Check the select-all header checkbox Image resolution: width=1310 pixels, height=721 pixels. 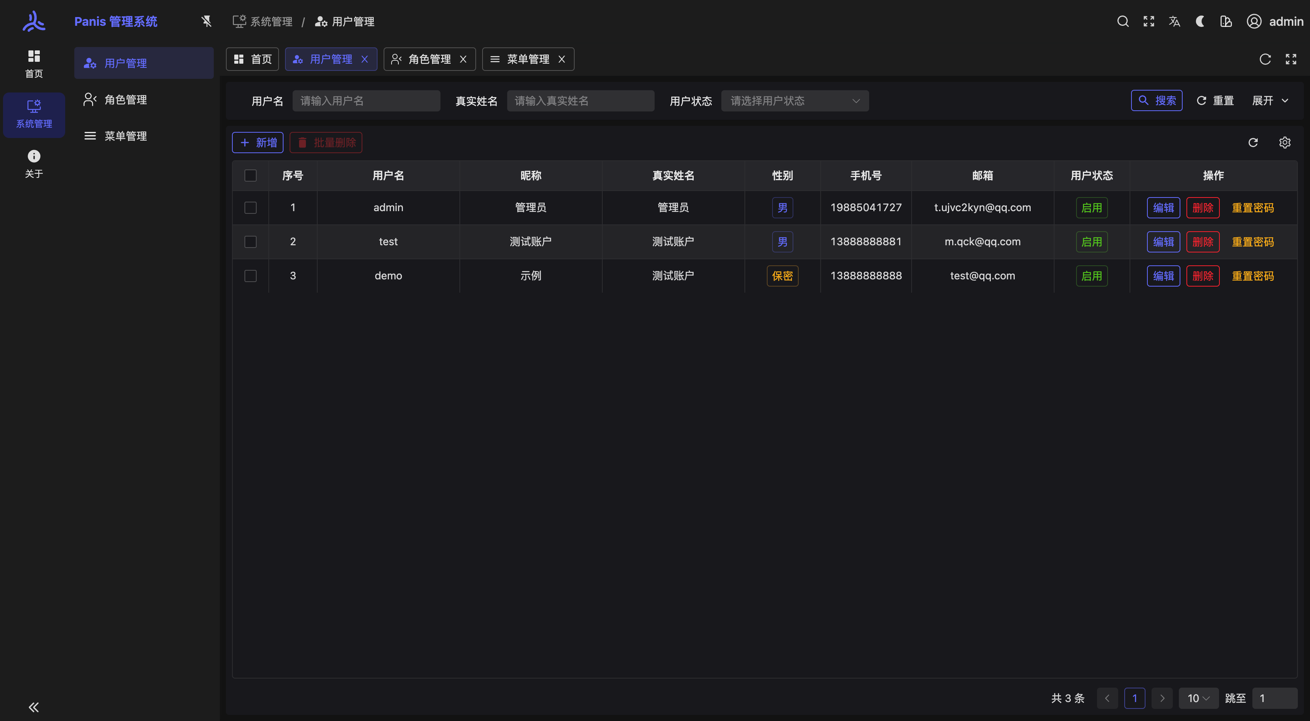tap(250, 176)
